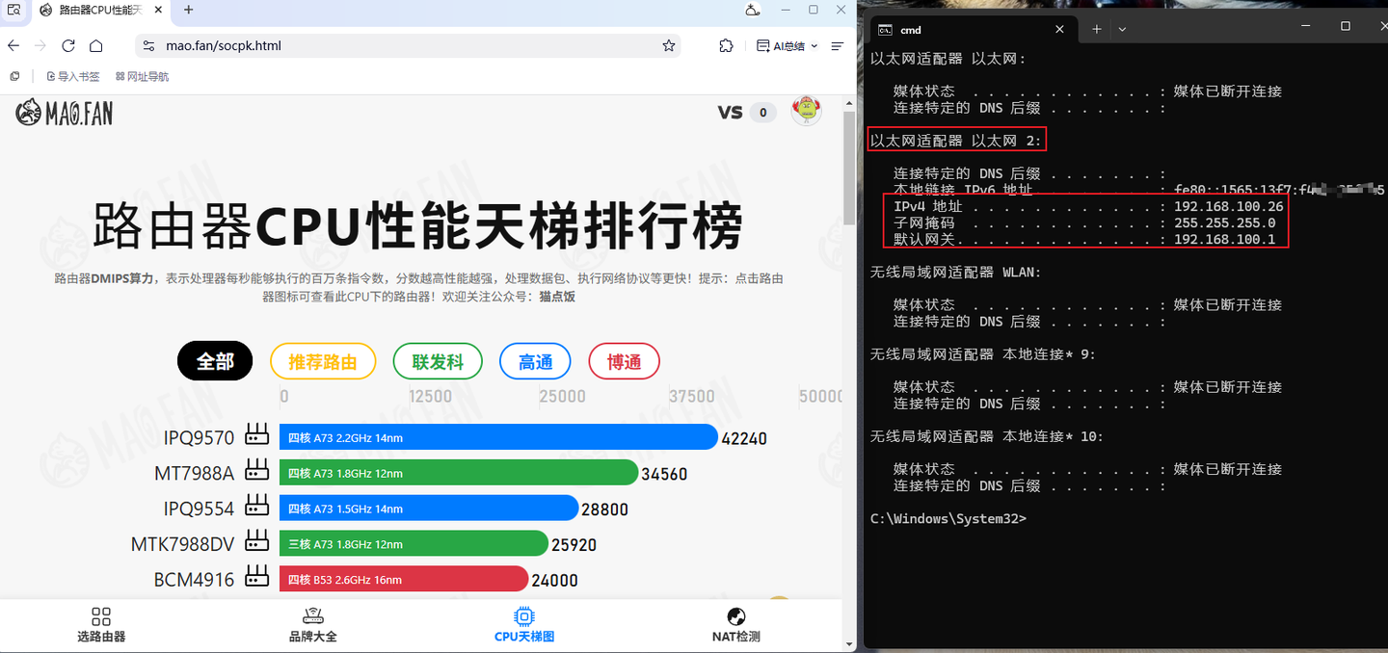The width and height of the screenshot is (1388, 653).
Task: Select the cmd tab in terminal window
Action: coord(972,30)
